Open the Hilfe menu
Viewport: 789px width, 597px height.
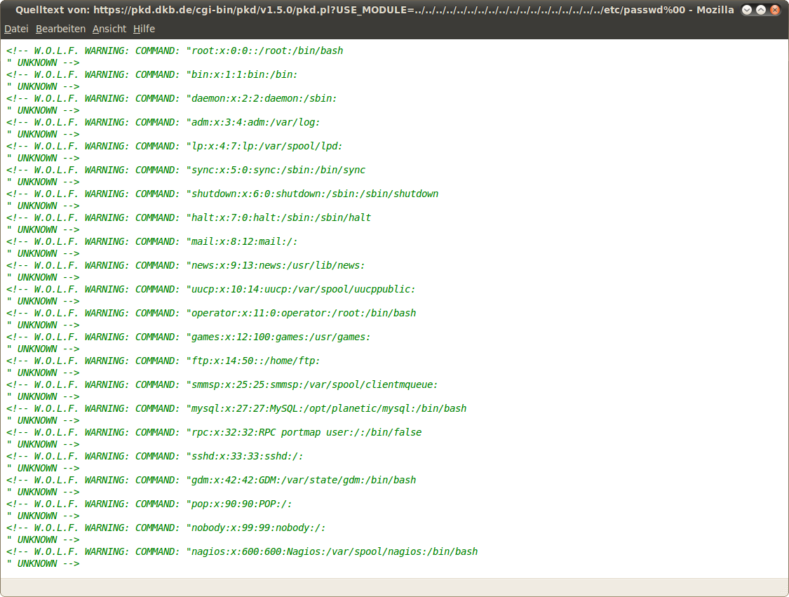(x=144, y=29)
